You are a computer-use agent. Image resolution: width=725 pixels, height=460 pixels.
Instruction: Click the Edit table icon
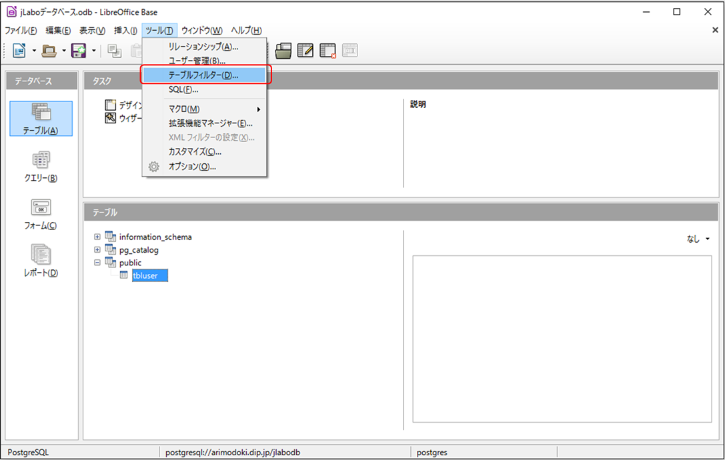(x=305, y=51)
